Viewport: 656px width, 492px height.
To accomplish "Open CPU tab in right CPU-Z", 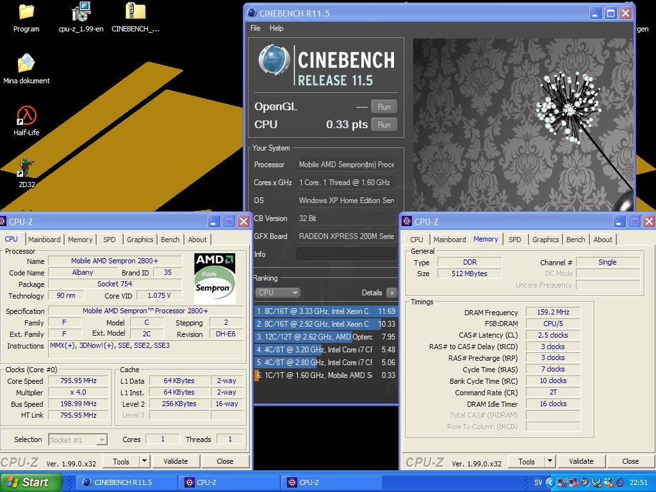I will [416, 240].
